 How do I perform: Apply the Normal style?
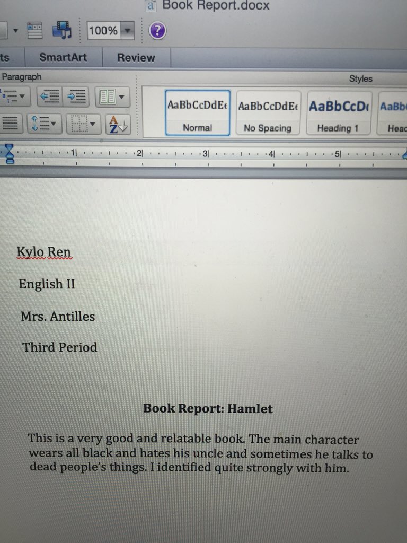coord(198,113)
